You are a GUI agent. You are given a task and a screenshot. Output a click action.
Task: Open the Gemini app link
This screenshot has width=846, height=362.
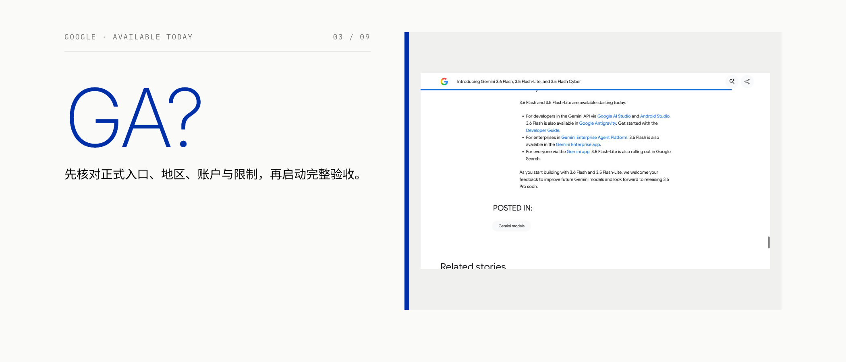(x=578, y=152)
